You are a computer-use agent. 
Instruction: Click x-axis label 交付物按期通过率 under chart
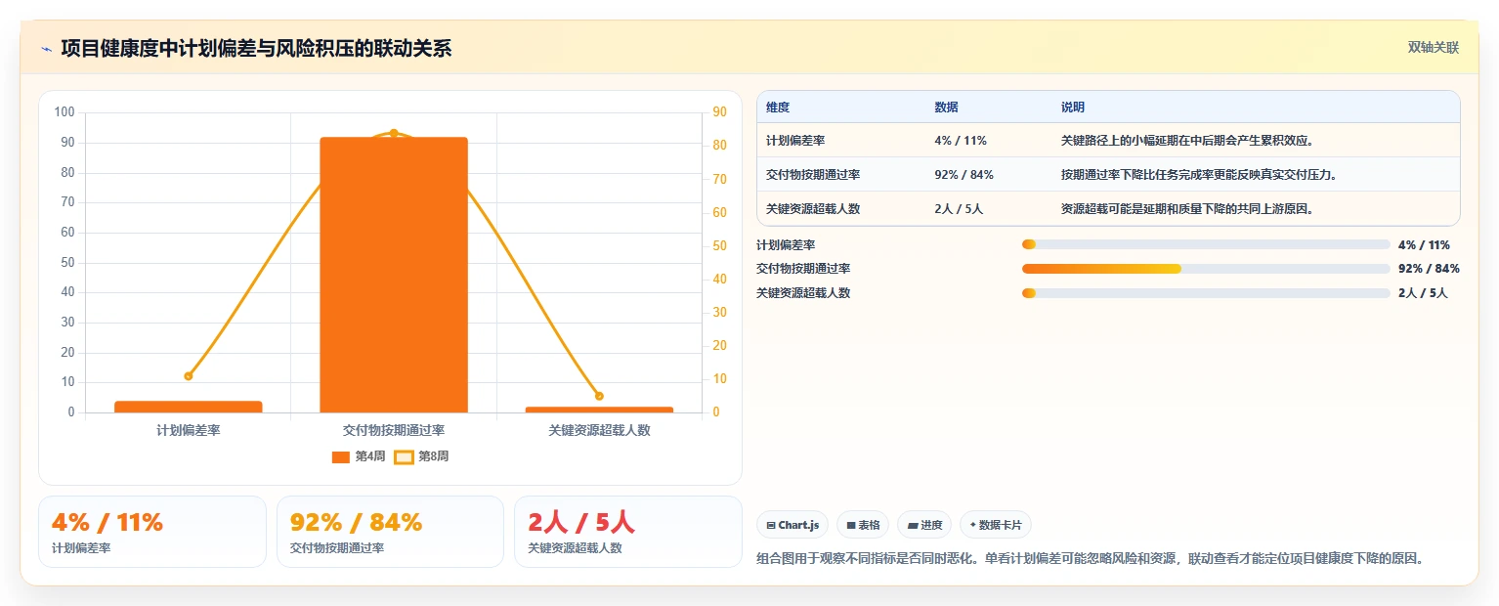(x=394, y=430)
